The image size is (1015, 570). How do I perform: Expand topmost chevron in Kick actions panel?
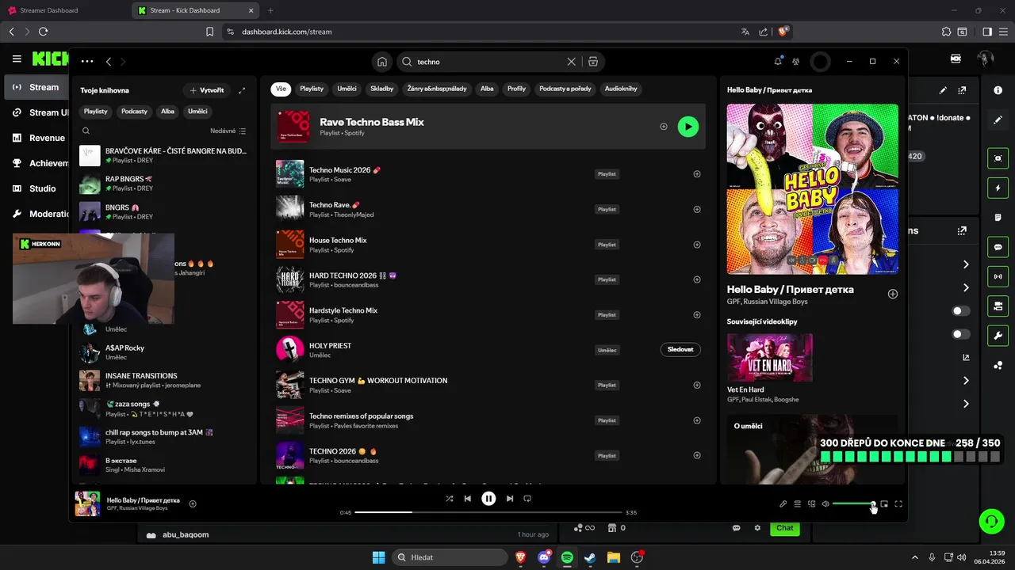[966, 264]
